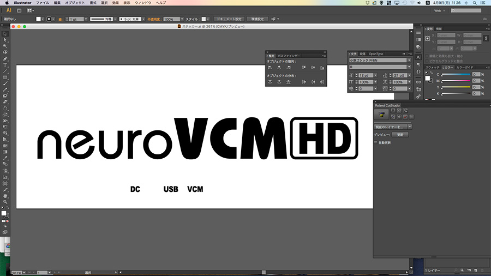Select the Pen tool

(5, 59)
